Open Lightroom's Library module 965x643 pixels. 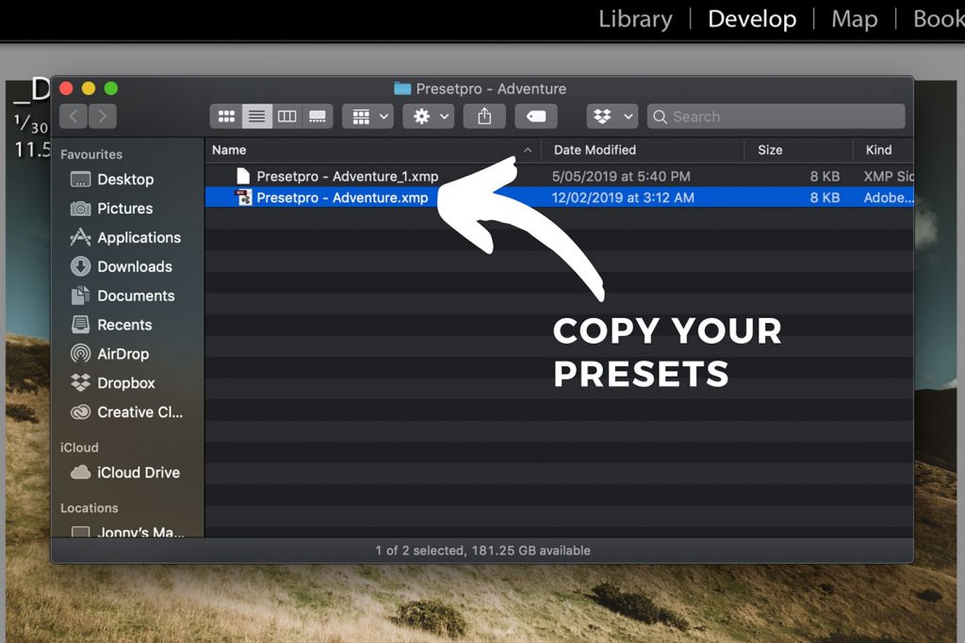(x=635, y=19)
